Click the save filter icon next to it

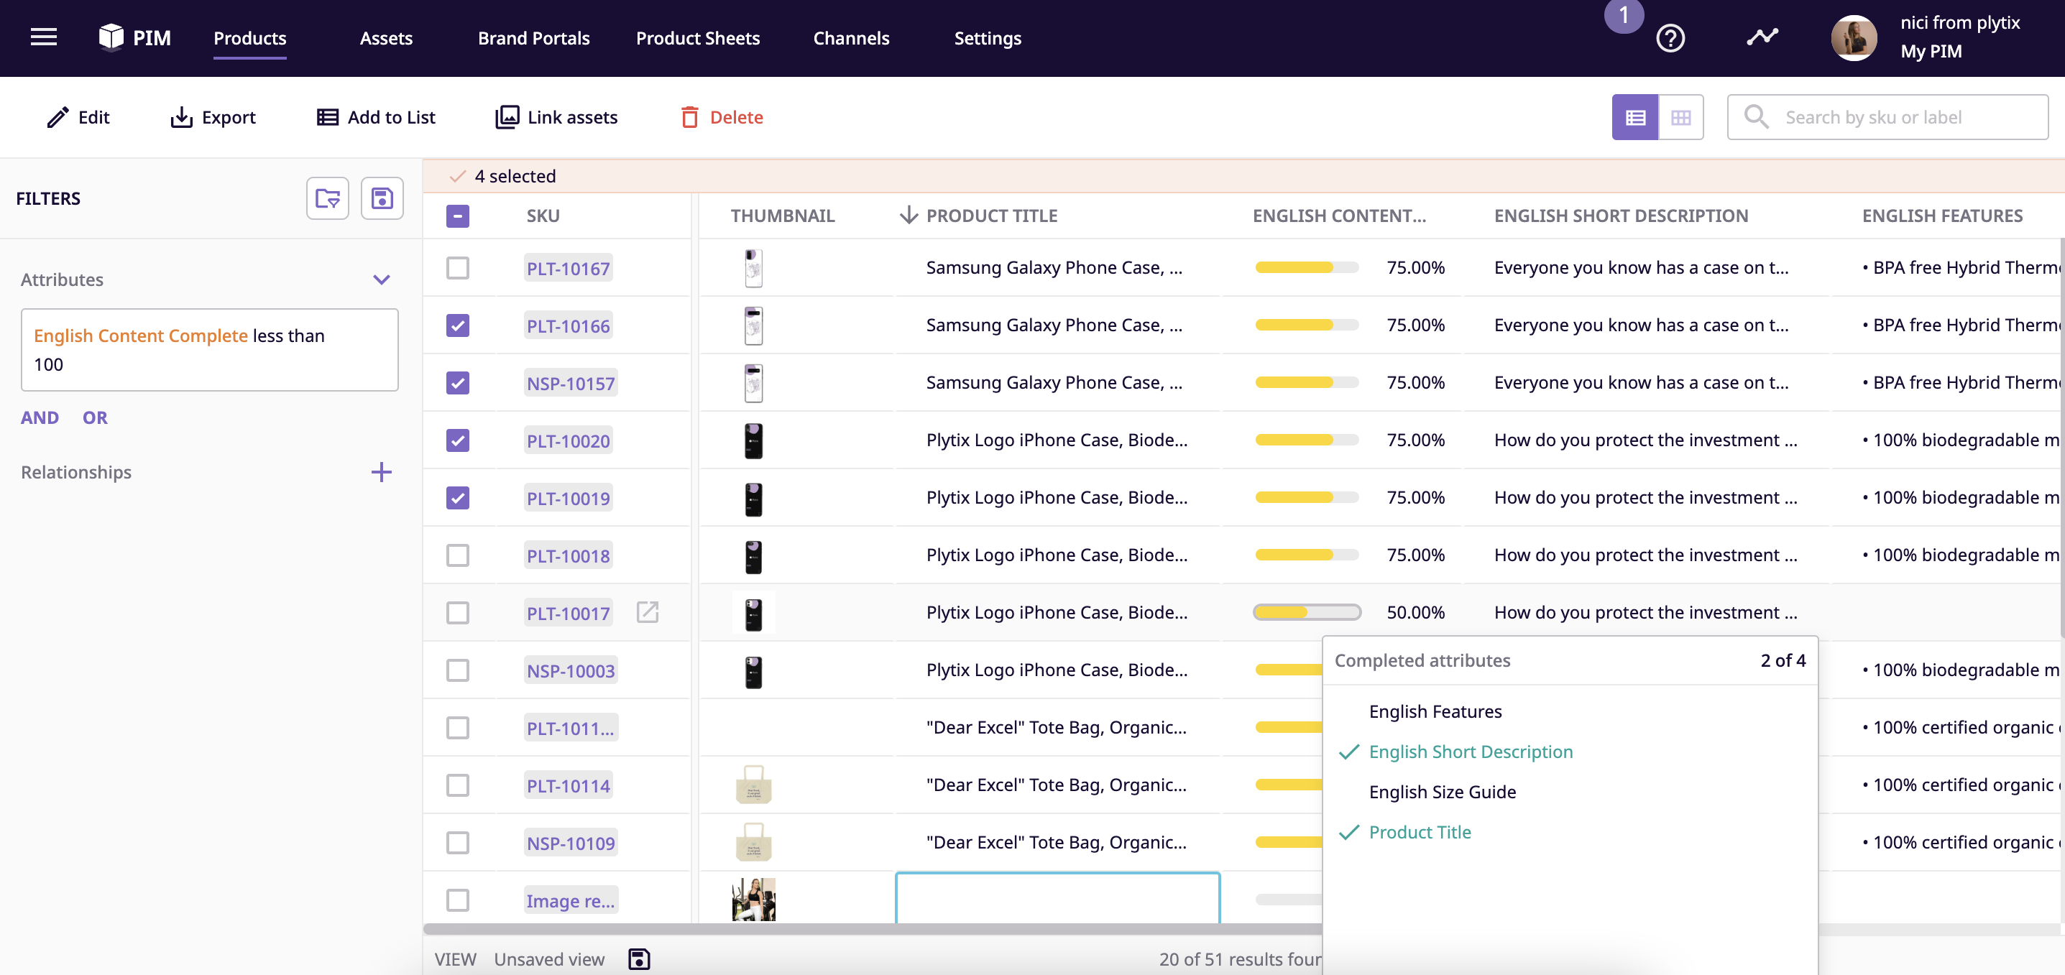382,198
